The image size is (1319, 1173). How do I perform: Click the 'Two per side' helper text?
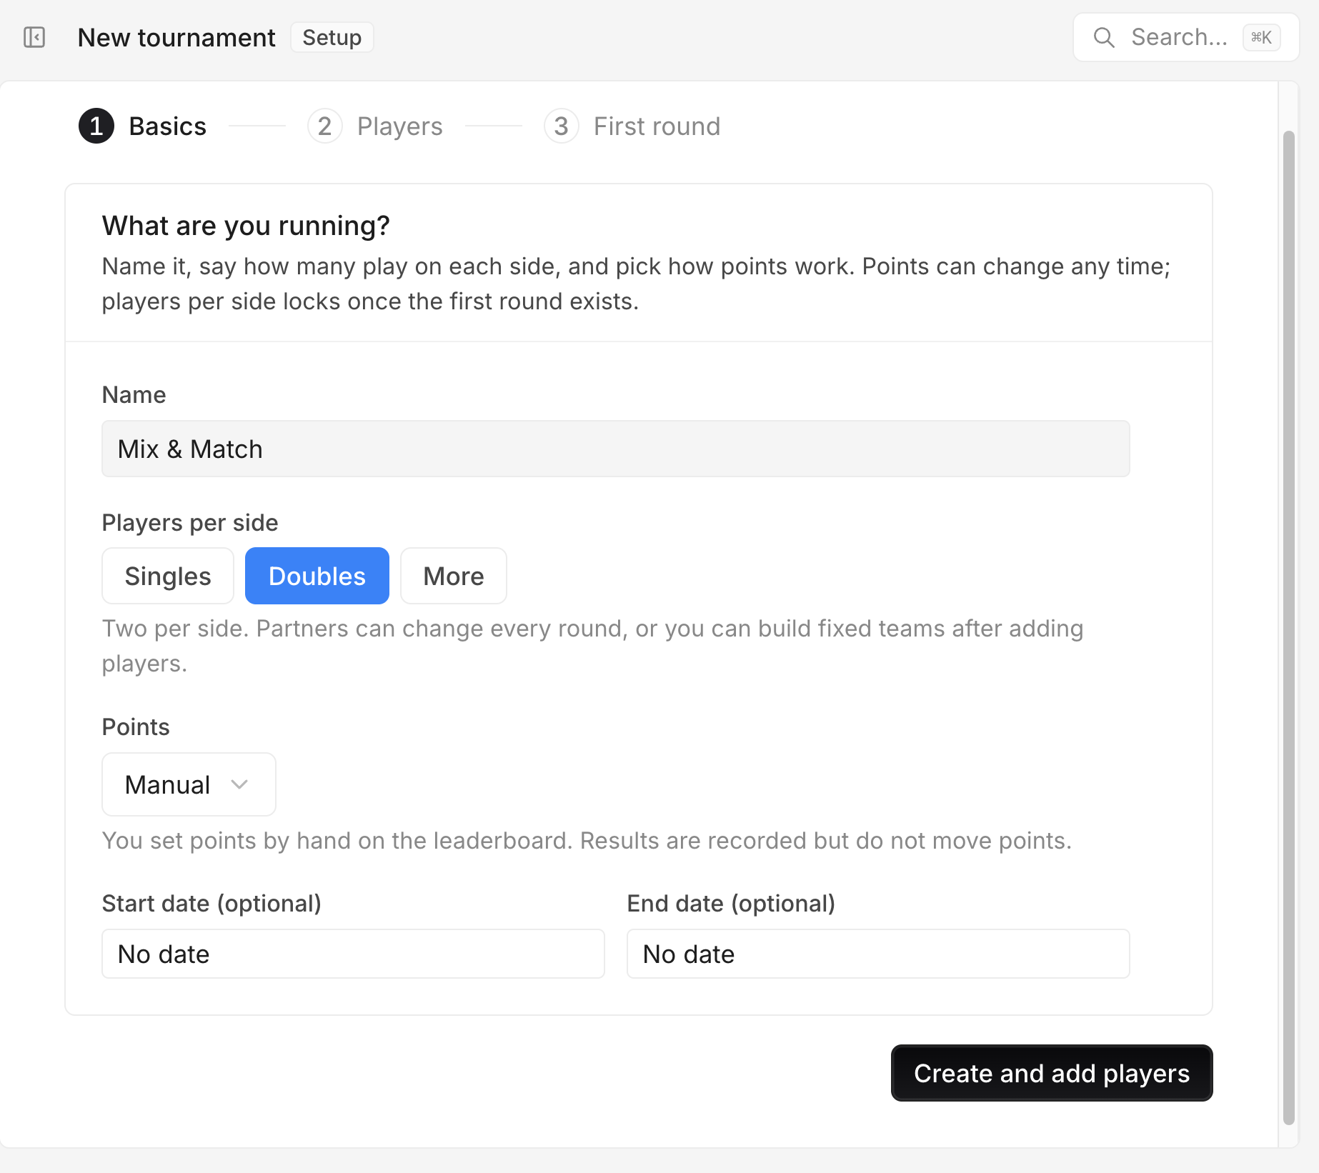click(593, 646)
